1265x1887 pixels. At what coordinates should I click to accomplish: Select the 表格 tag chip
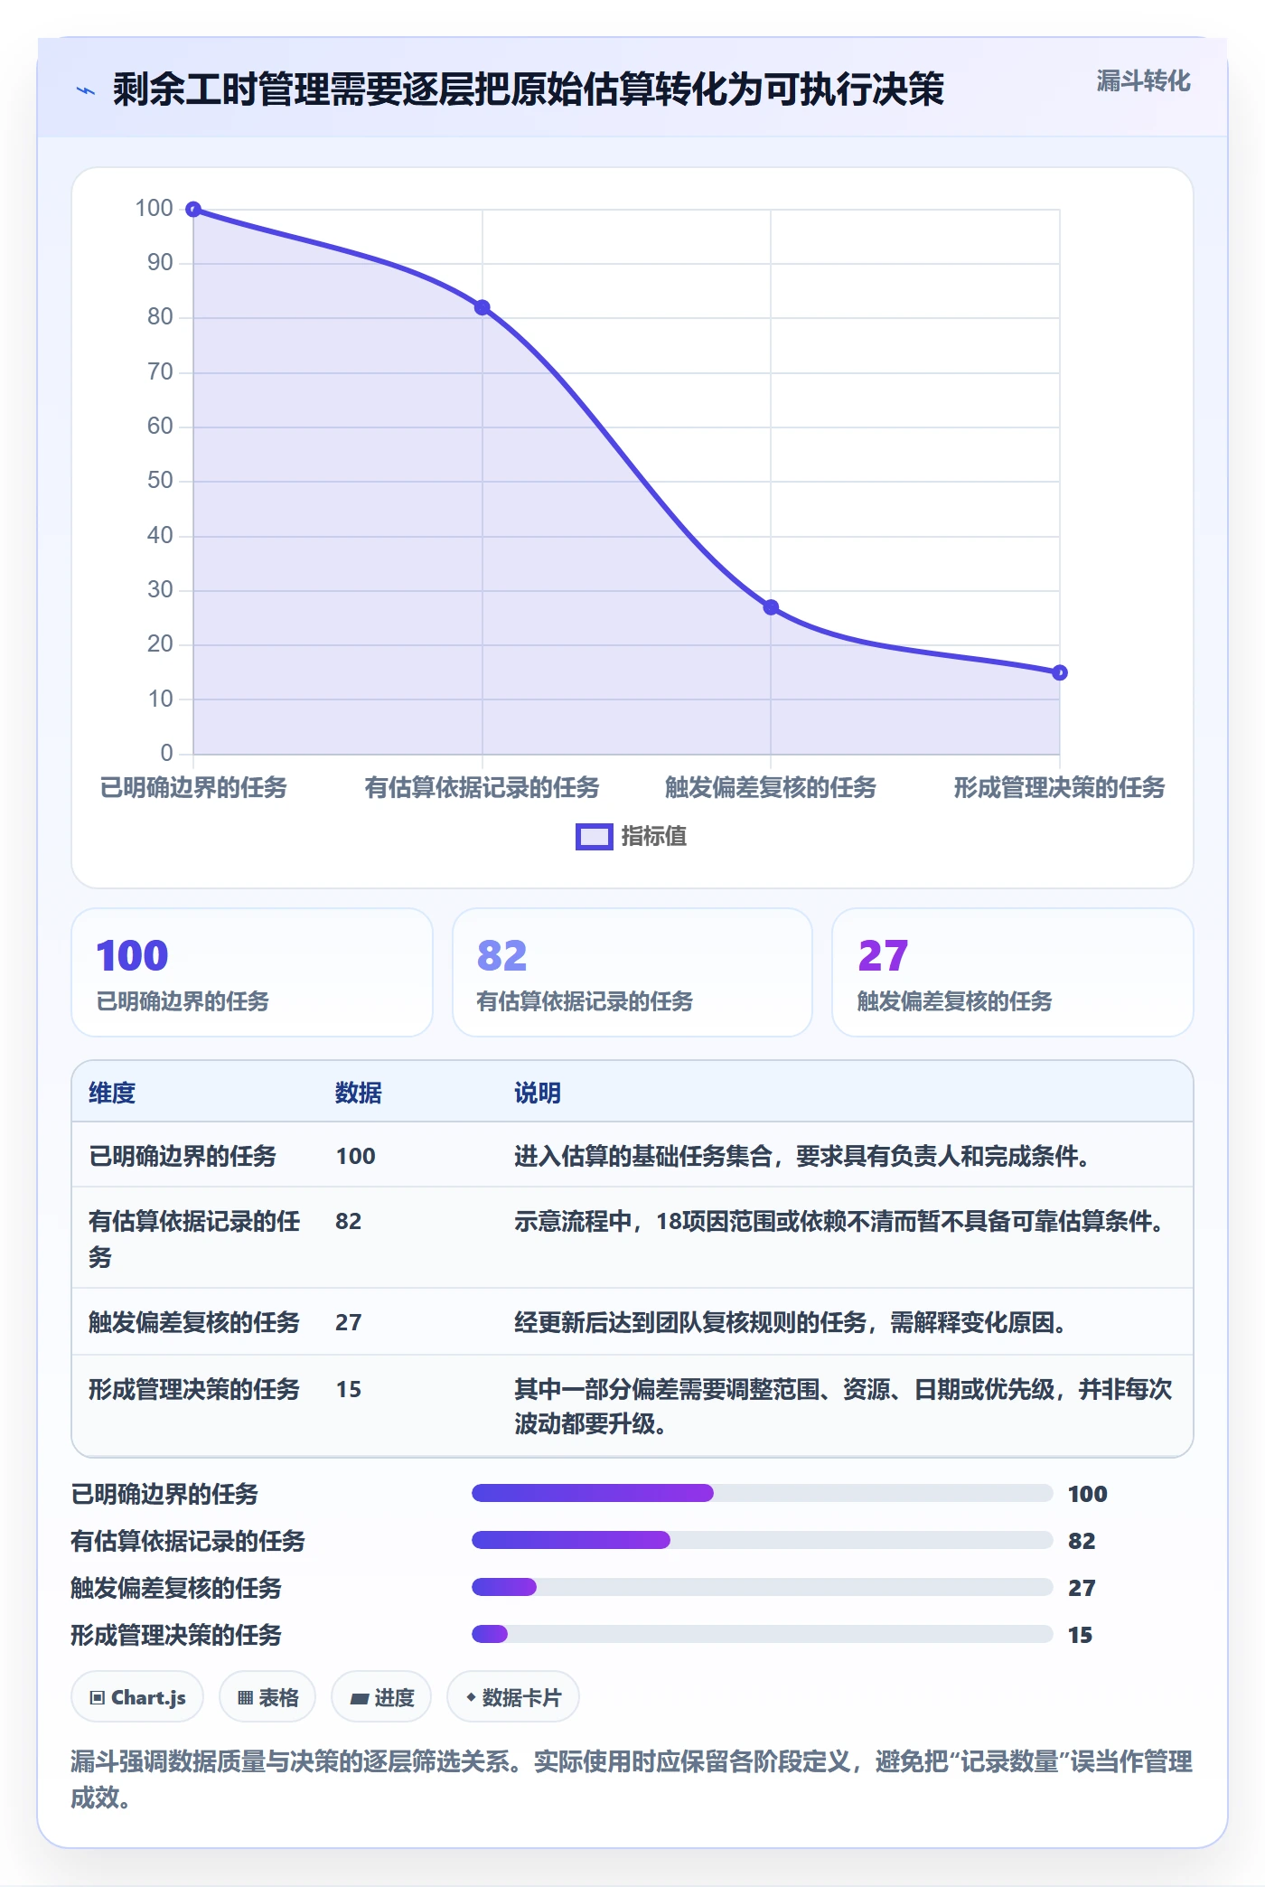coord(267,1697)
